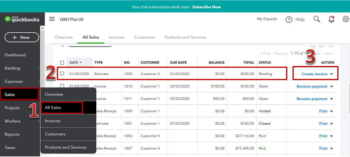Sort by TYPE column header
350x157 pixels.
click(x=98, y=62)
